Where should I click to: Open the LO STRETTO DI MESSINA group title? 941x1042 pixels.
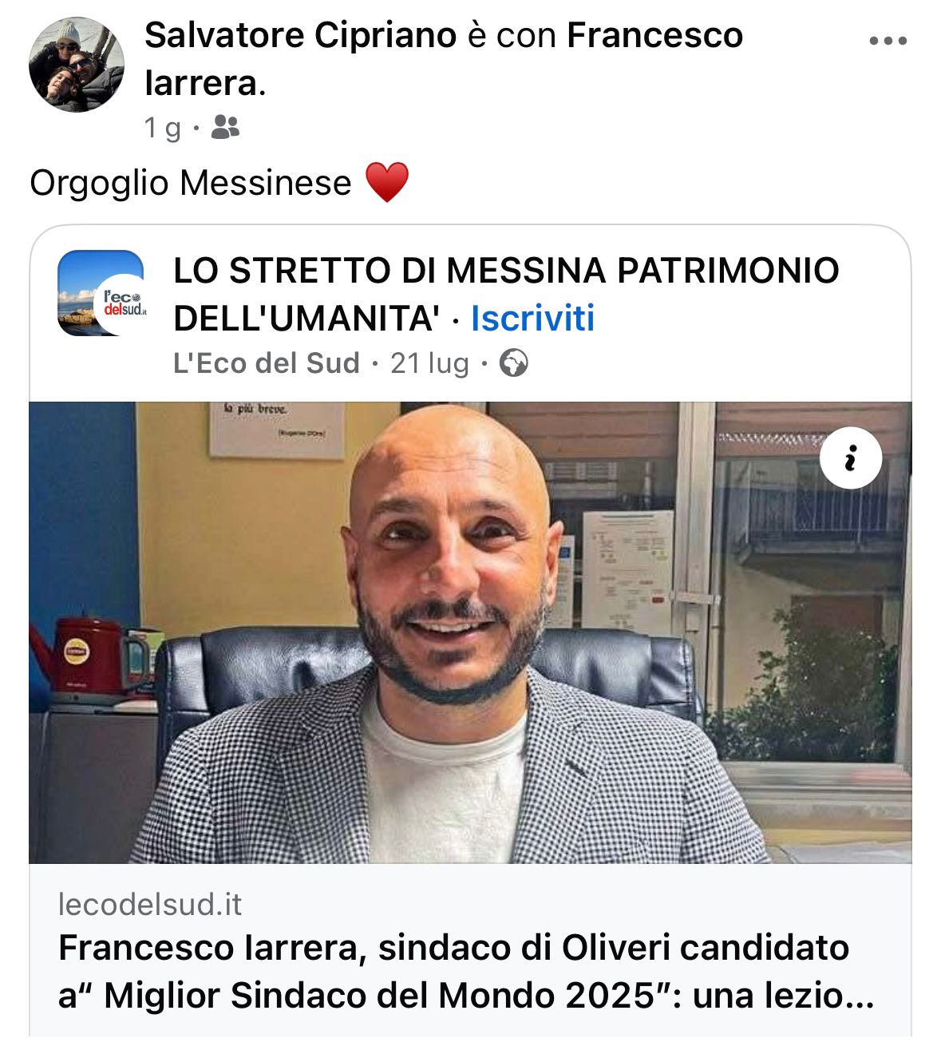click(x=506, y=294)
